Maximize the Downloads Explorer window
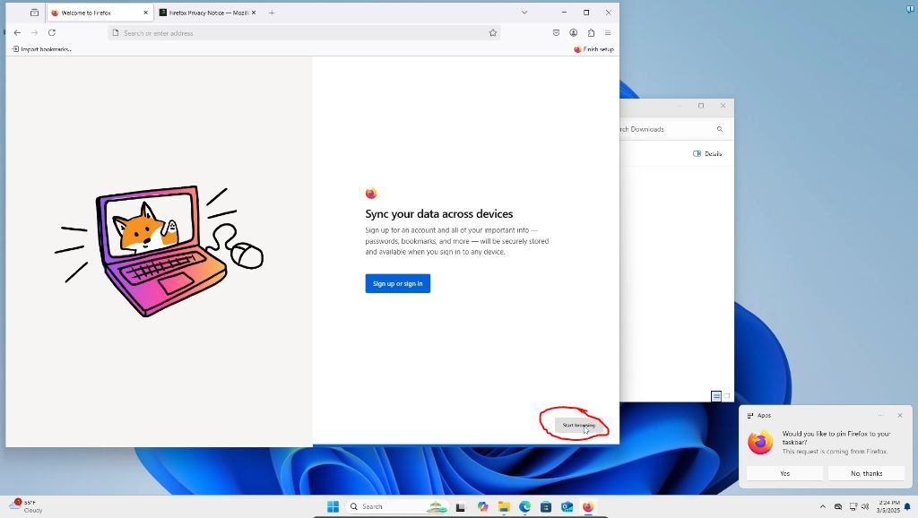This screenshot has width=918, height=518. pos(701,106)
